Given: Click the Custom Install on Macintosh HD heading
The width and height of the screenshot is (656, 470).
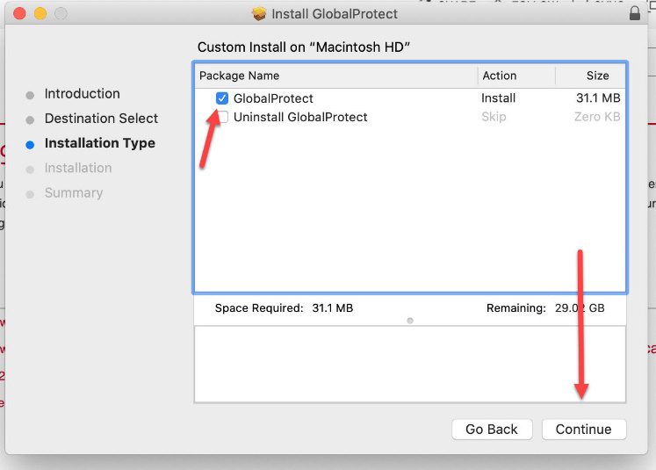Looking at the screenshot, I should click(303, 47).
